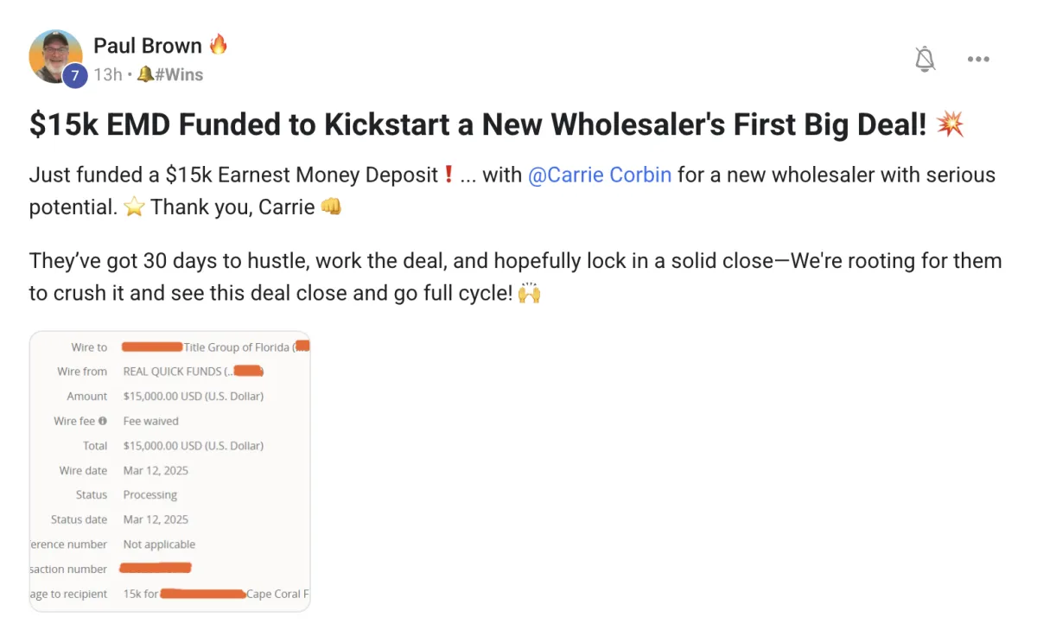Image resolution: width=1037 pixels, height=630 pixels.
Task: Click the 'Just funded a $15k' paragraph text
Action: point(512,191)
